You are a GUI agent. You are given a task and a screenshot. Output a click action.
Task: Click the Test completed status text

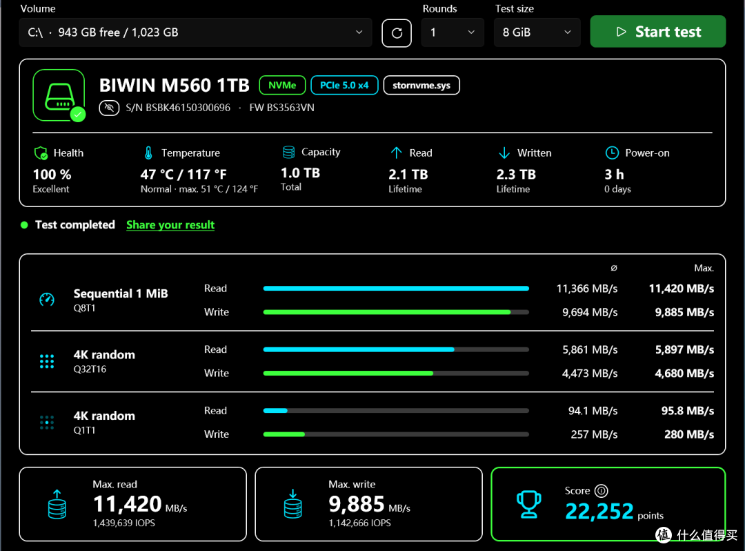75,225
